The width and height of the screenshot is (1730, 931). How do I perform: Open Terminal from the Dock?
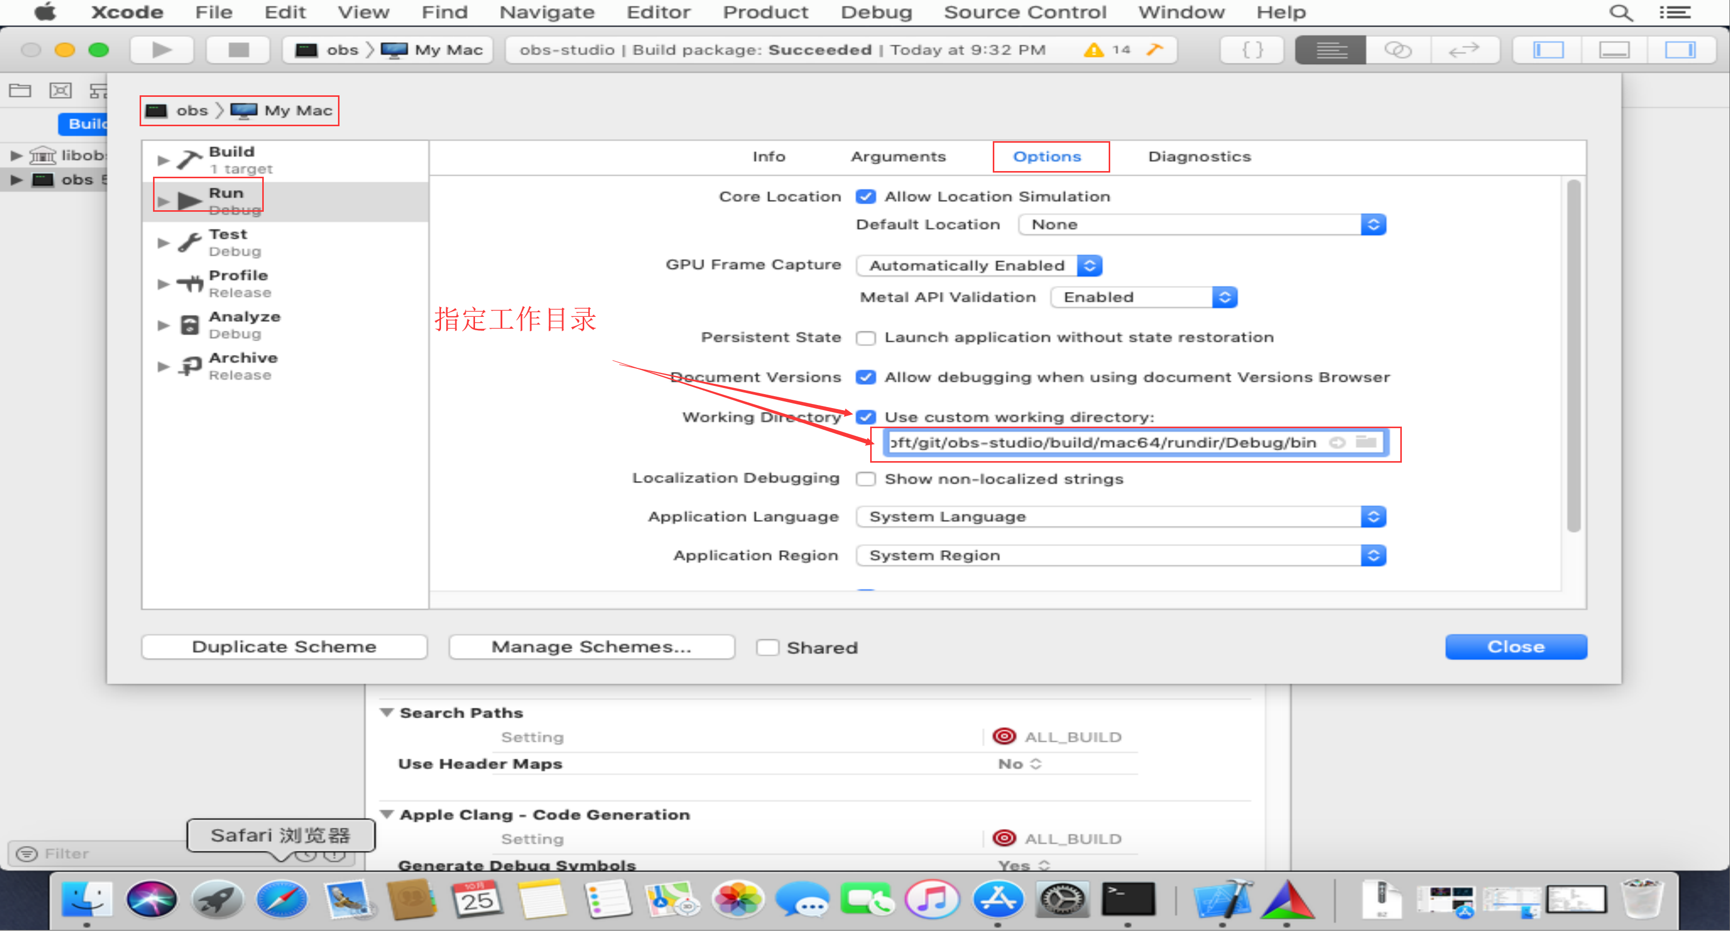tap(1128, 899)
